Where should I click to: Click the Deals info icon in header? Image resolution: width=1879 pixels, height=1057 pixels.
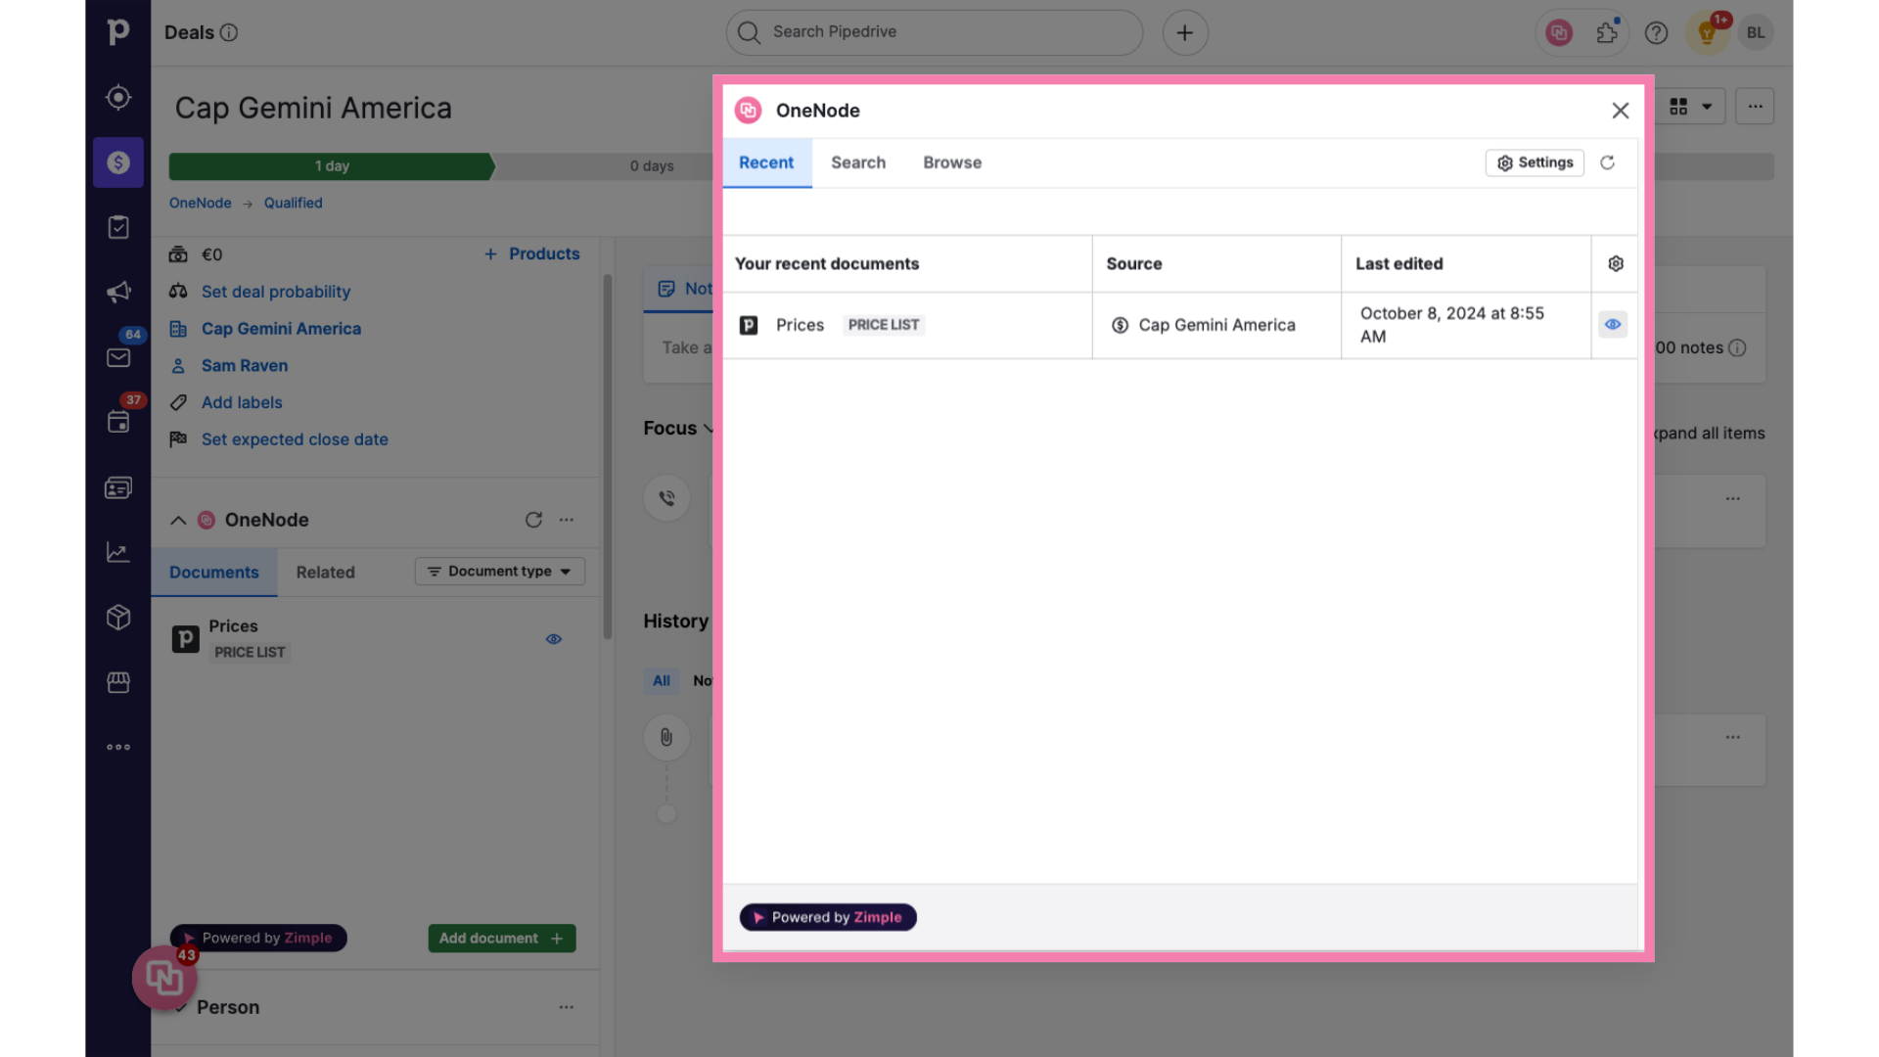[x=229, y=32]
